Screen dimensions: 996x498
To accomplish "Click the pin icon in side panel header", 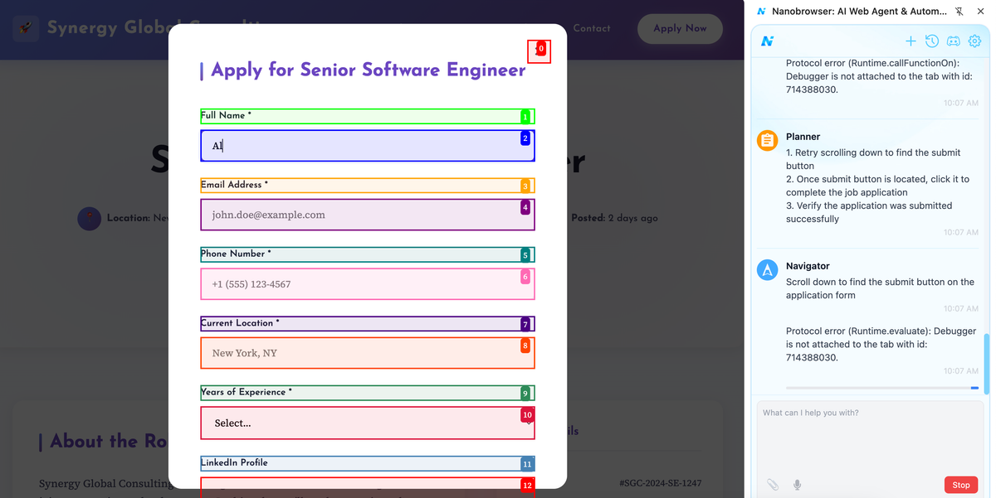I will (959, 12).
